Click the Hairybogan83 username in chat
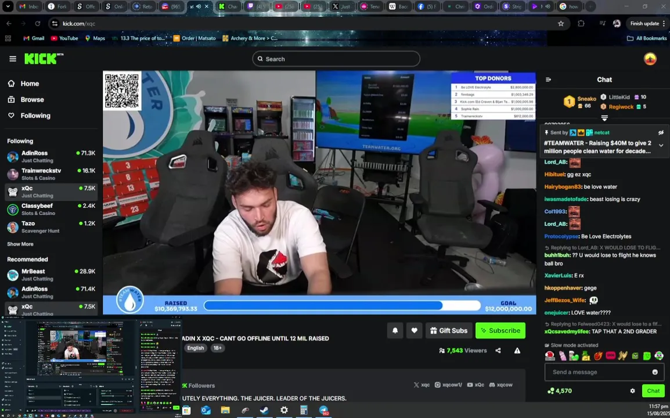Viewport: 670px width, 418px height. click(563, 187)
